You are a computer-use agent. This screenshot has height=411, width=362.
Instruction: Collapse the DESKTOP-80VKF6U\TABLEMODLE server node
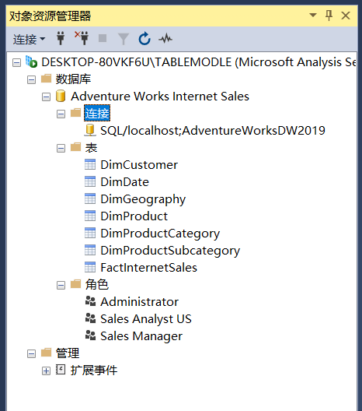(16, 62)
